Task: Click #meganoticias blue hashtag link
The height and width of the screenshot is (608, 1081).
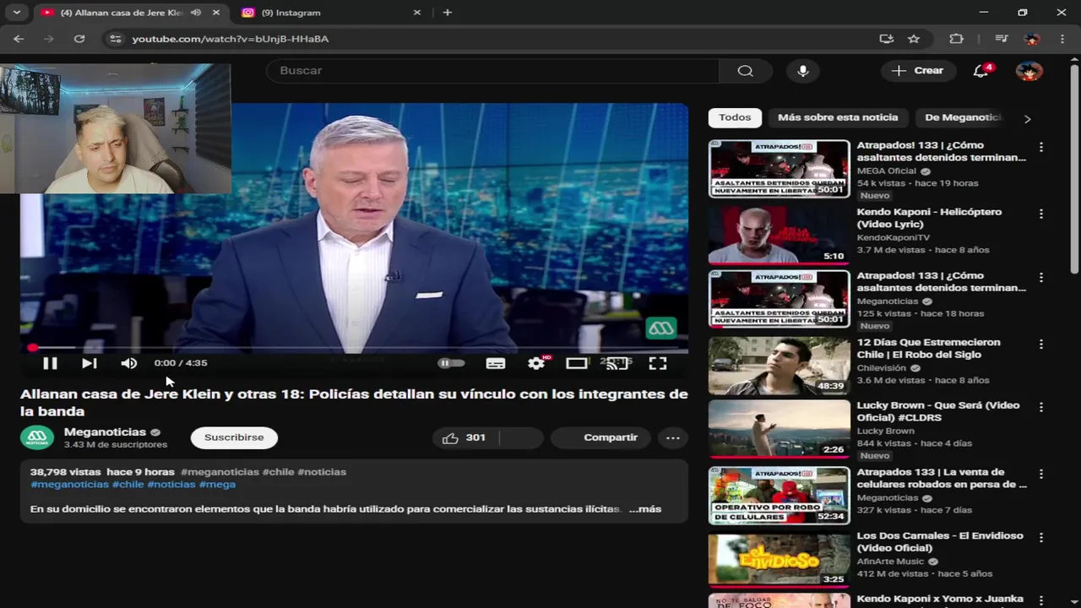Action: pyautogui.click(x=69, y=485)
